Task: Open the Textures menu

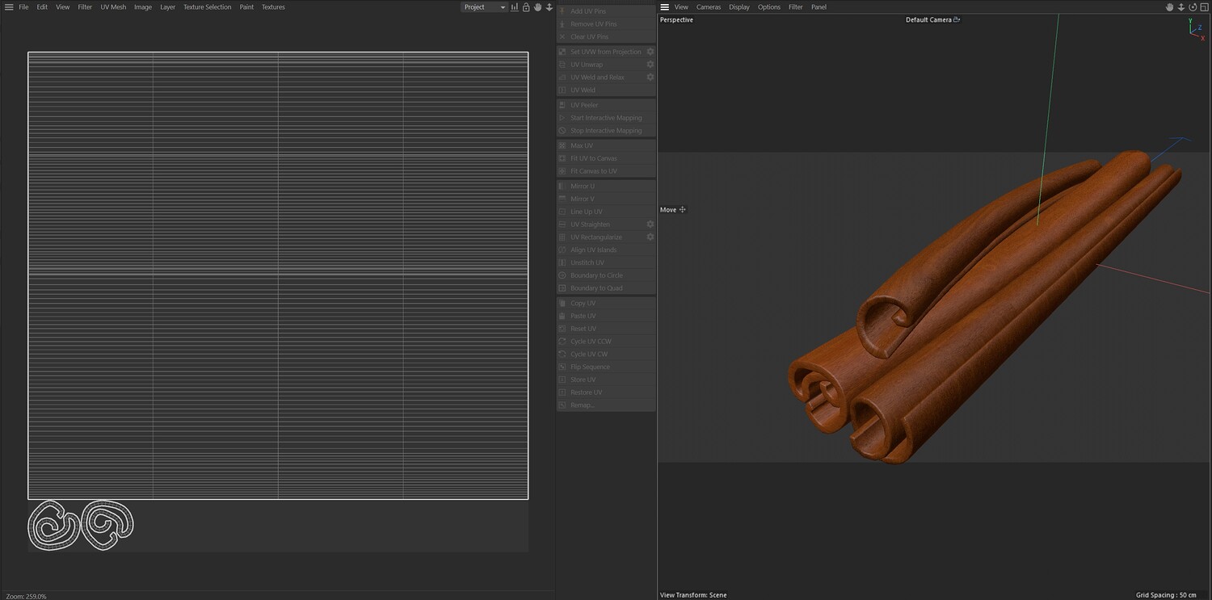Action: point(273,7)
